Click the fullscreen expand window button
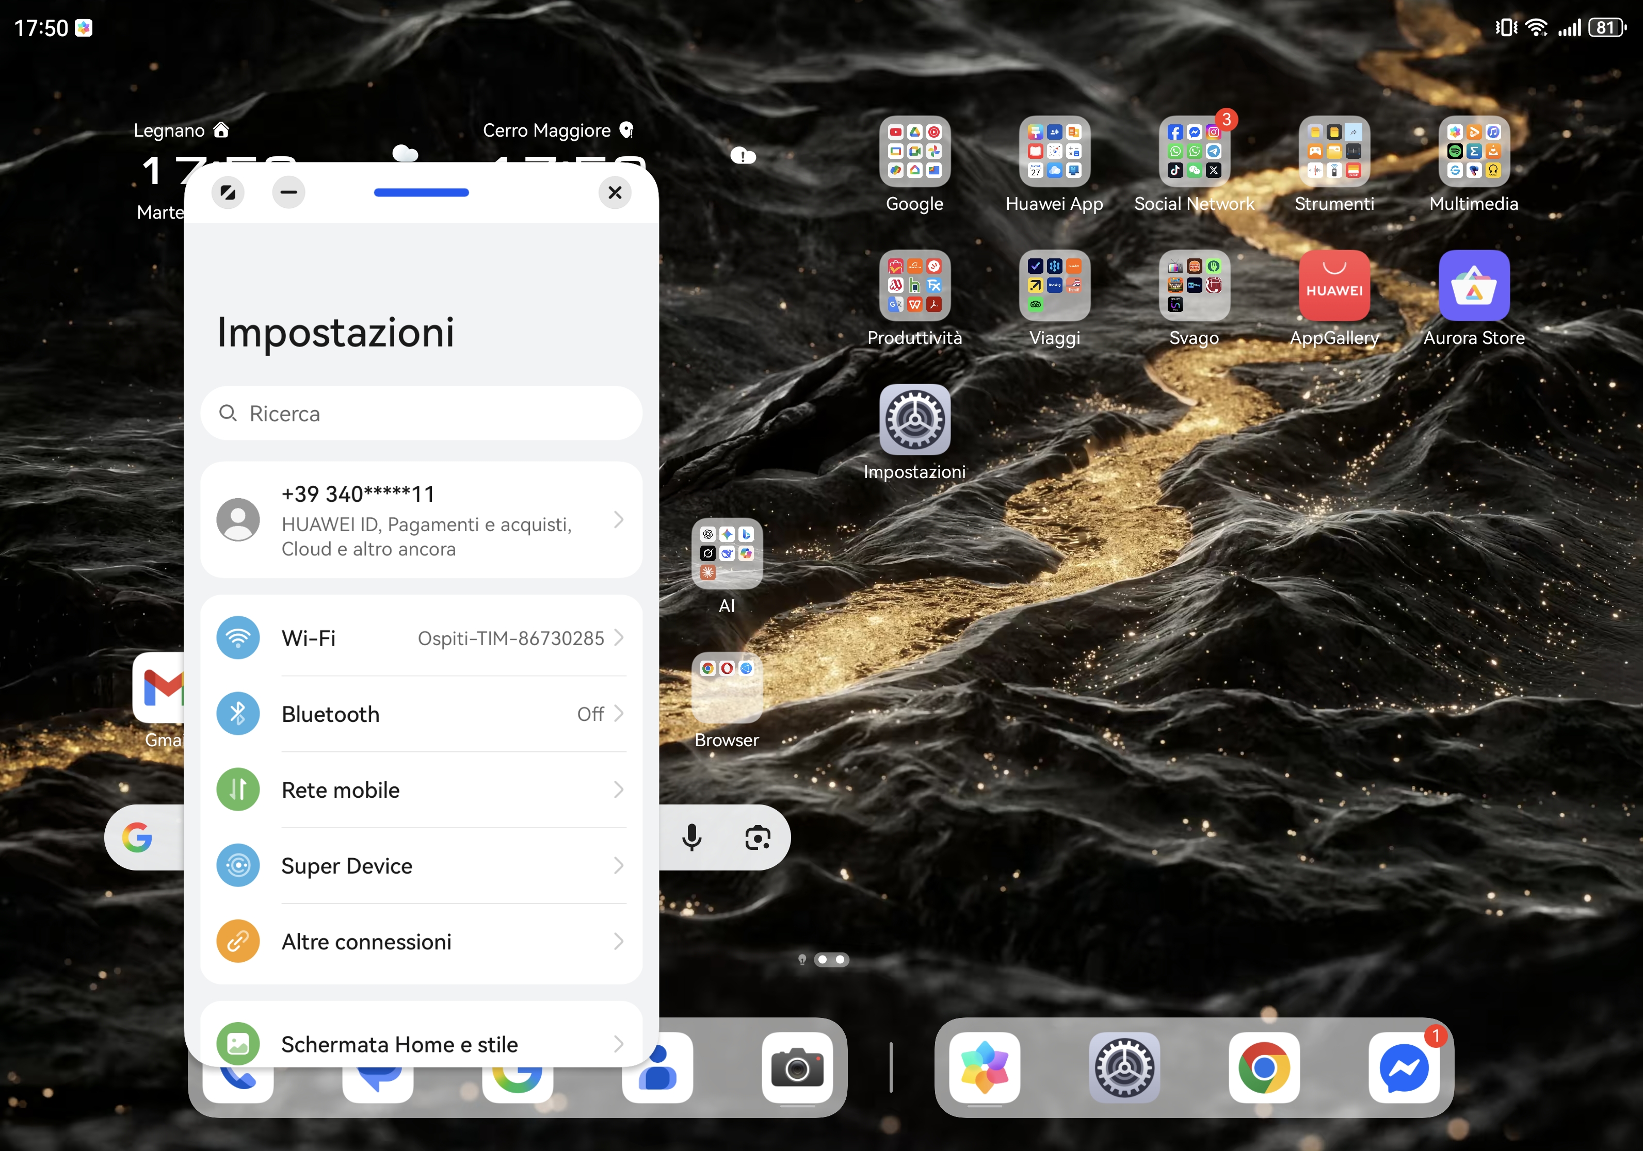 click(228, 192)
